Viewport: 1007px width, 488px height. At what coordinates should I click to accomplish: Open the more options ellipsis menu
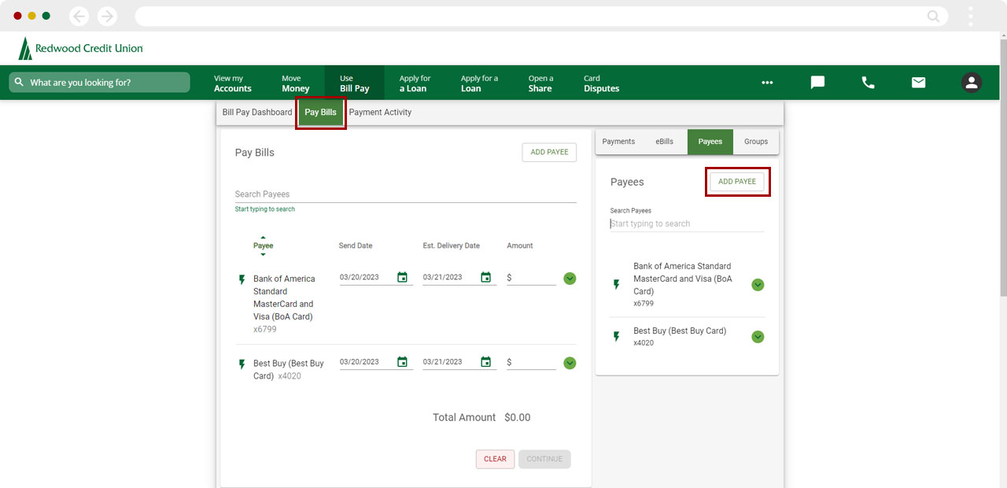(x=767, y=83)
